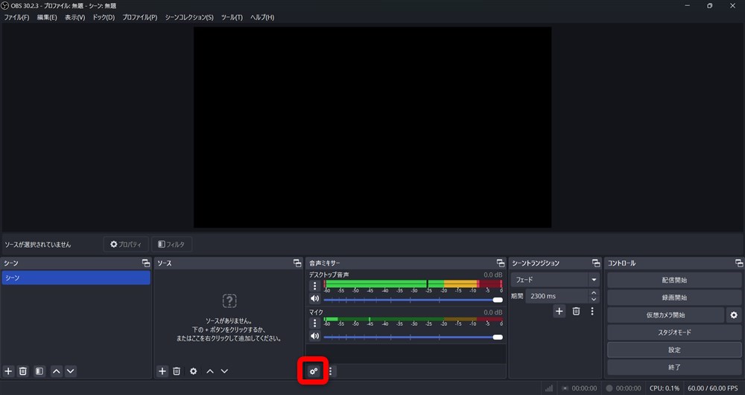Click the Filters (フィルタ) button

click(x=171, y=244)
